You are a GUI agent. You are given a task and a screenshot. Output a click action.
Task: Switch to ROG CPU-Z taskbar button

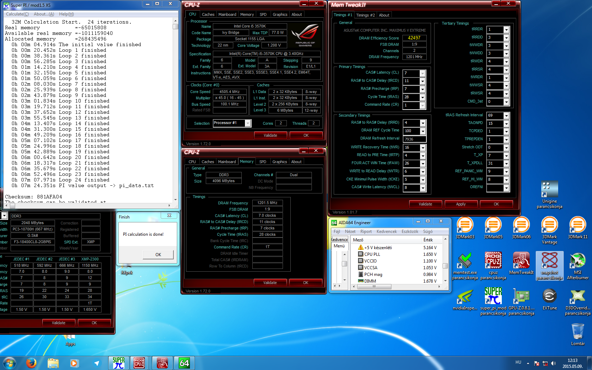139,363
